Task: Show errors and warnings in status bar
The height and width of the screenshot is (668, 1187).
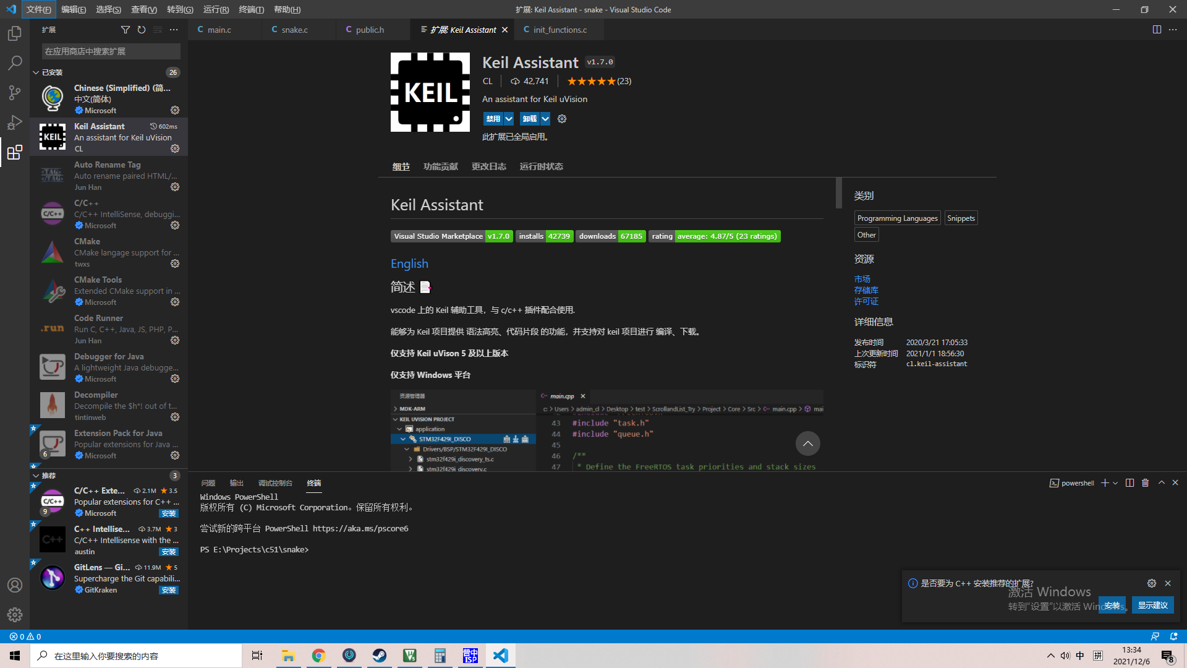Action: point(25,636)
